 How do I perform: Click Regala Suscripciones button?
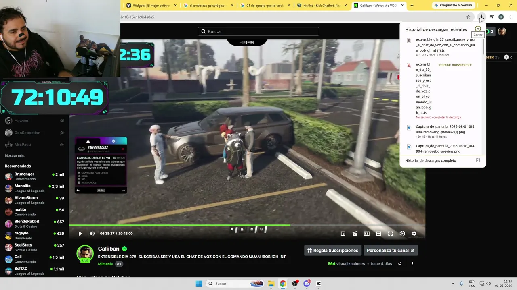click(333, 251)
